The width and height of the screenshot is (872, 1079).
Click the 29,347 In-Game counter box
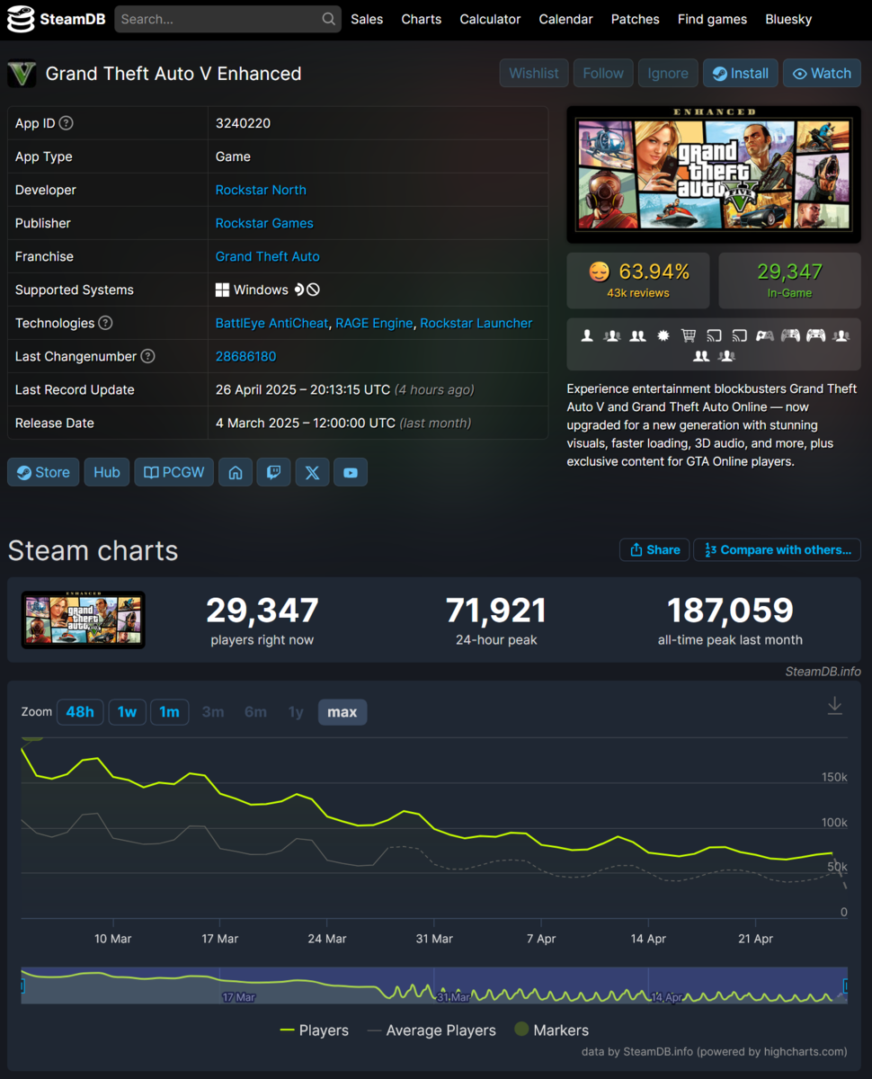point(789,281)
